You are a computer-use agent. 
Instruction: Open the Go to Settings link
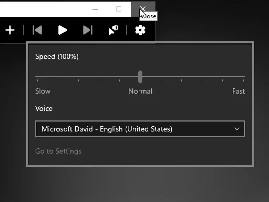tap(58, 151)
